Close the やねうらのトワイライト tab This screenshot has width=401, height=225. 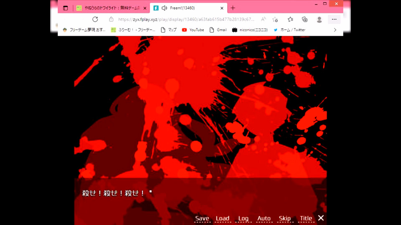pyautogui.click(x=145, y=8)
